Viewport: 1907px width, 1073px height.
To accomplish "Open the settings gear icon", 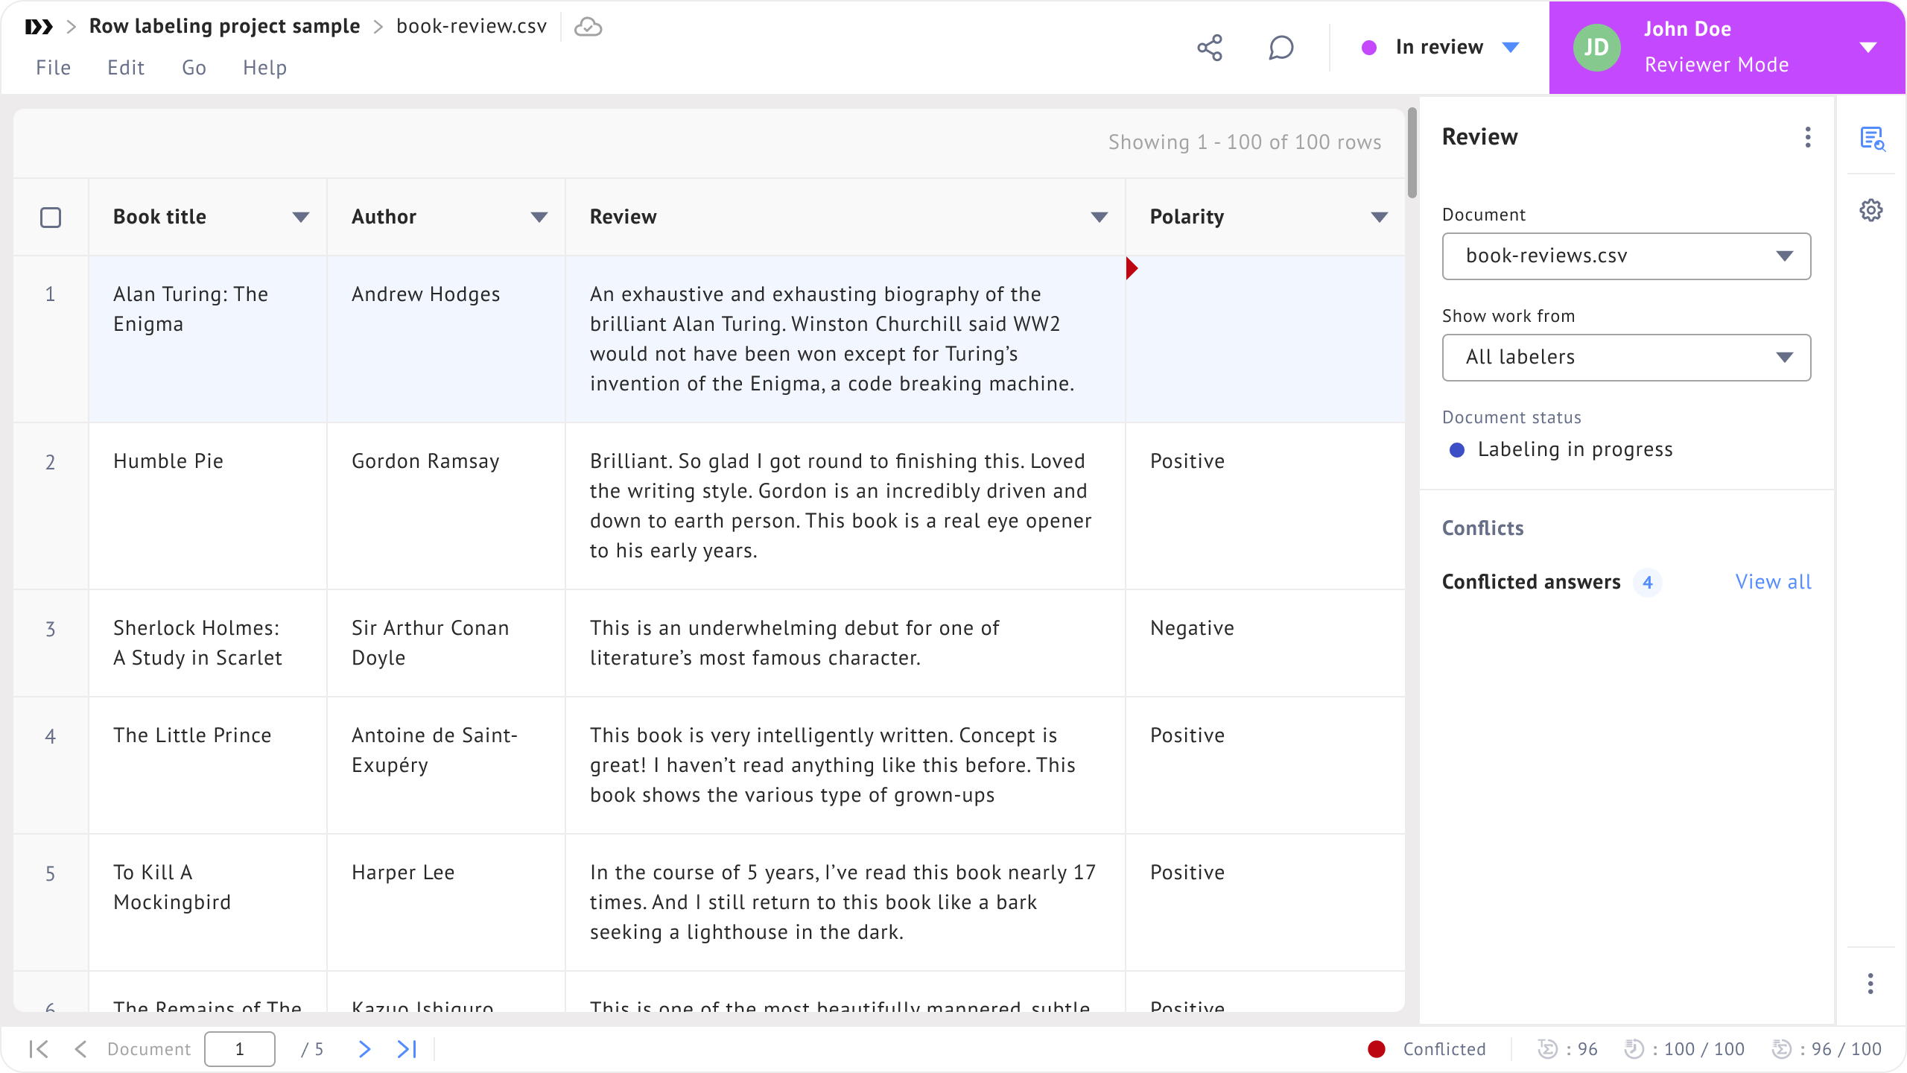I will [x=1871, y=210].
